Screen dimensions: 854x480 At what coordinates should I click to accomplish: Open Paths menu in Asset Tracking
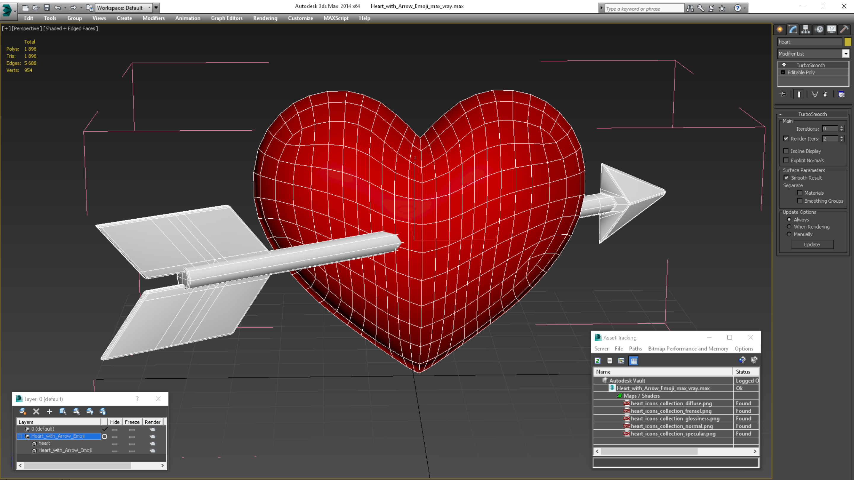[635, 349]
